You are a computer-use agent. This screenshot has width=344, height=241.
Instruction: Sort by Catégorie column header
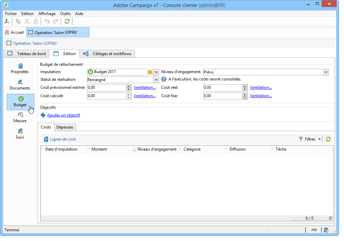pos(202,149)
